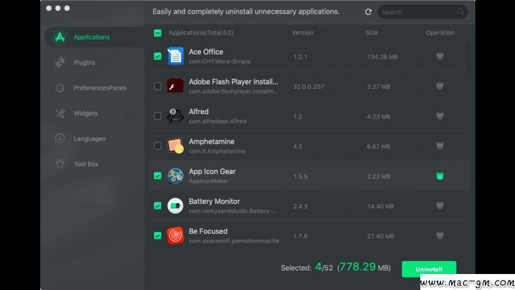Viewport: 515px width, 290px height.
Task: Switch to the PreferencesPanes section
Action: (x=99, y=88)
